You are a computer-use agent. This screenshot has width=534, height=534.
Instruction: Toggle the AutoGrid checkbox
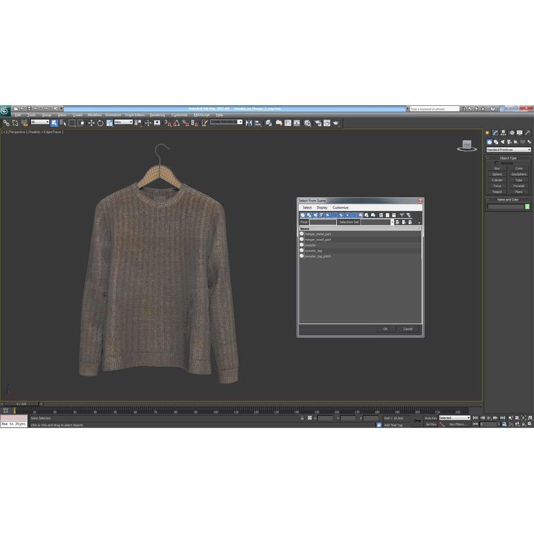(x=496, y=163)
